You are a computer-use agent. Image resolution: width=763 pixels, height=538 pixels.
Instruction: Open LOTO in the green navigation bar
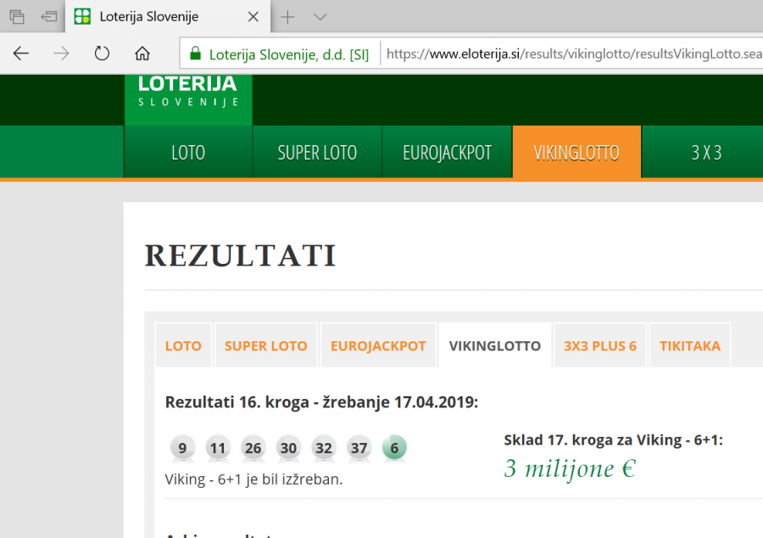click(188, 153)
